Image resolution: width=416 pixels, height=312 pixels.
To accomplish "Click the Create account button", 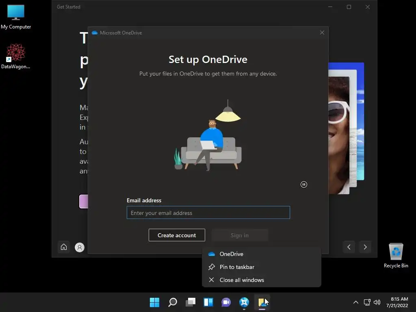I will point(177,235).
